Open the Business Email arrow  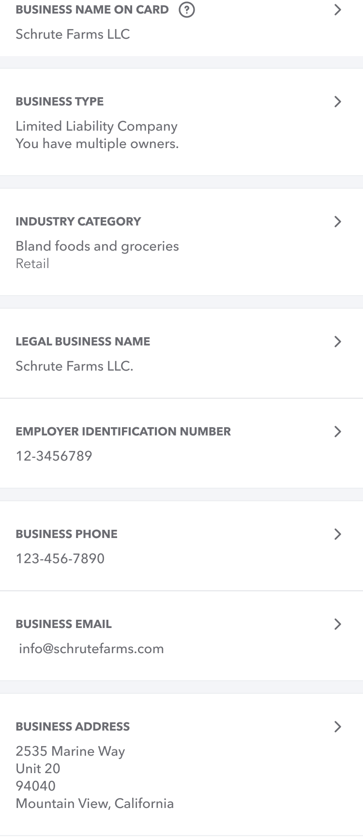coord(338,624)
